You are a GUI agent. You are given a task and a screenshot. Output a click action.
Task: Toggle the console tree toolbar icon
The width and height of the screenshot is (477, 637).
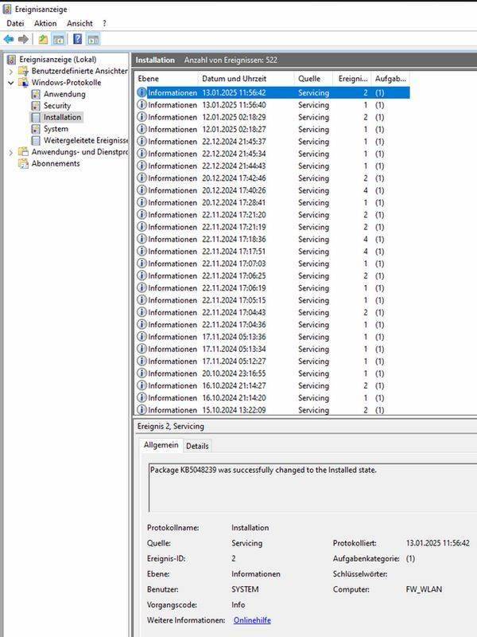pyautogui.click(x=58, y=39)
